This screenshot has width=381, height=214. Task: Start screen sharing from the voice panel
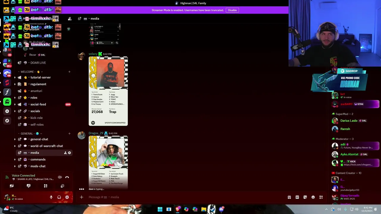click(x=29, y=186)
